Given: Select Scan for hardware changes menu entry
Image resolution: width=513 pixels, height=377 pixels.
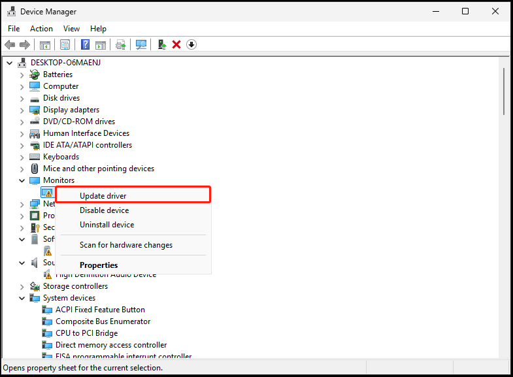Looking at the screenshot, I should 133,245.
